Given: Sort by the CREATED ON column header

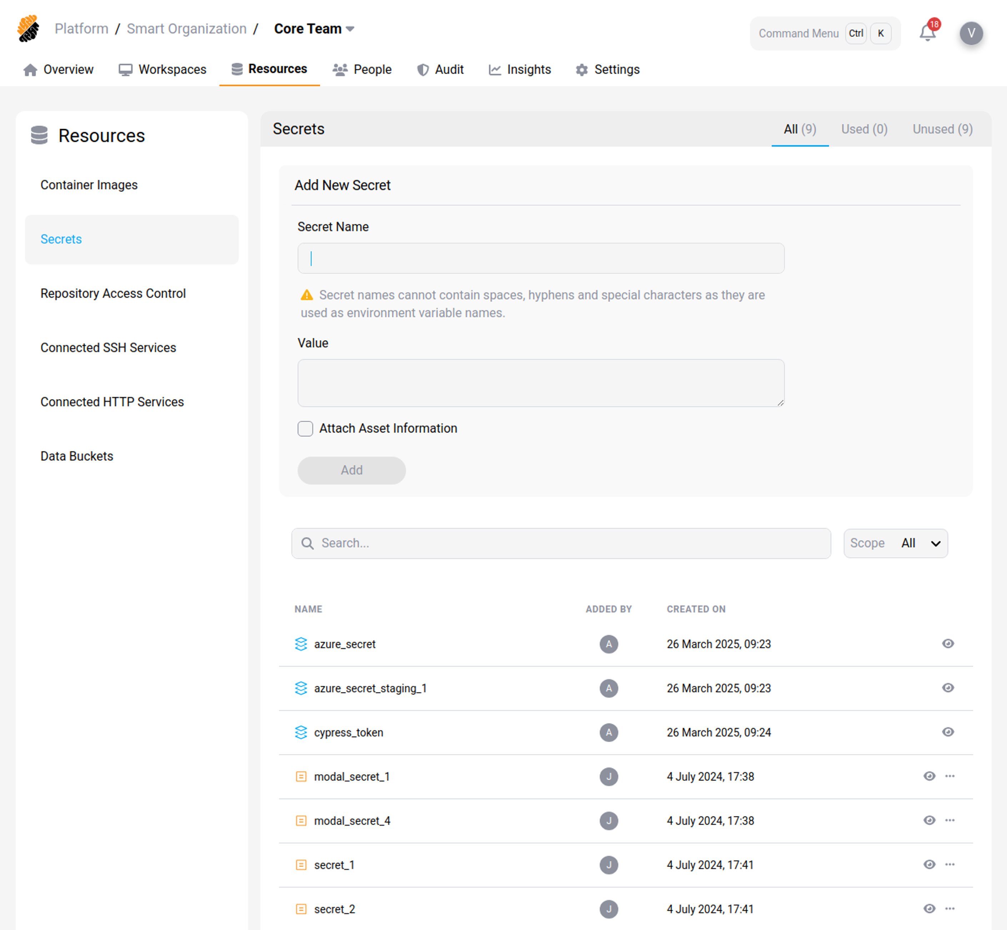Looking at the screenshot, I should (696, 610).
